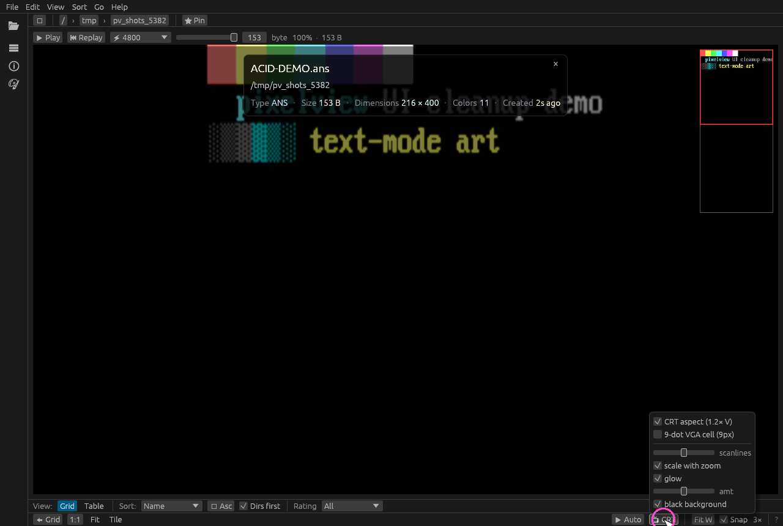Open the question mark help button
Image resolution: width=783 pixels, height=526 pixels.
click(776, 519)
